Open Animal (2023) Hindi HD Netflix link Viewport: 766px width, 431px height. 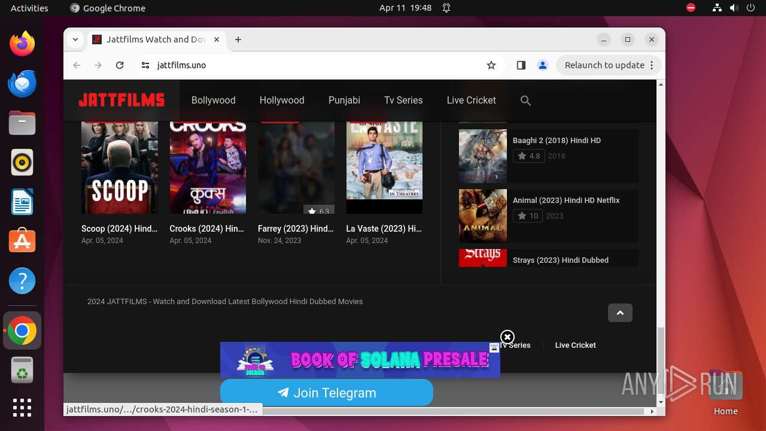coord(566,201)
